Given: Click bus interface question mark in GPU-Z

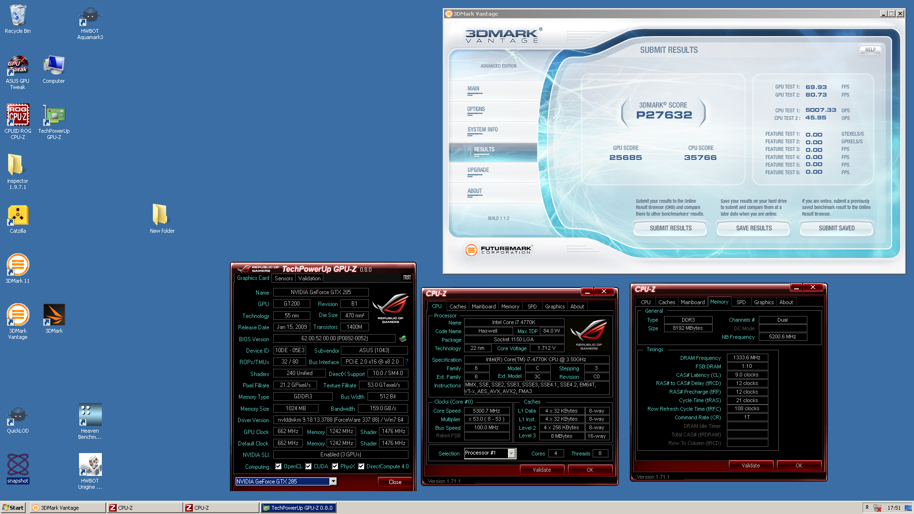Looking at the screenshot, I should (x=407, y=362).
